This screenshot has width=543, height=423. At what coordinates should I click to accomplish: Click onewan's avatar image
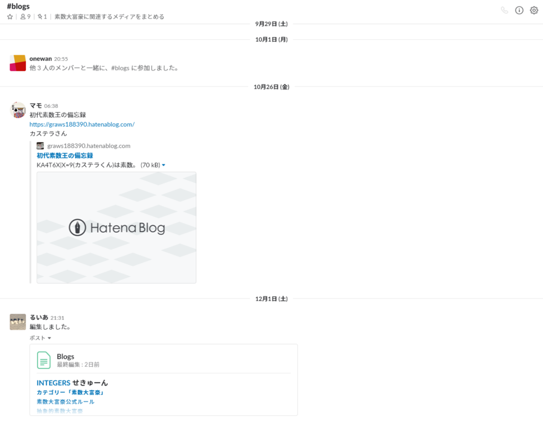pyautogui.click(x=17, y=63)
